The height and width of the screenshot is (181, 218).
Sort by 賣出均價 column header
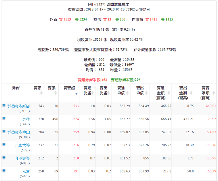click(140, 90)
